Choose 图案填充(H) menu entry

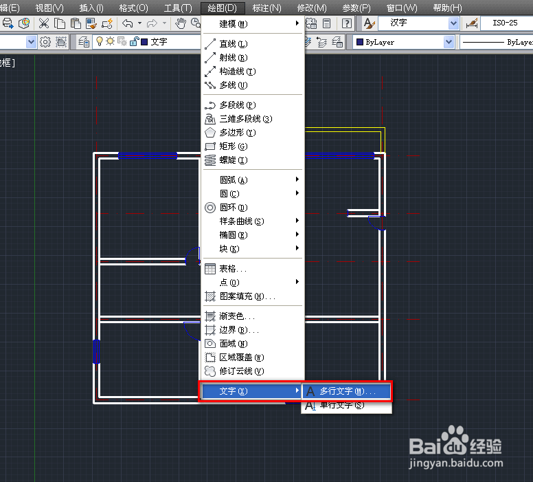252,296
